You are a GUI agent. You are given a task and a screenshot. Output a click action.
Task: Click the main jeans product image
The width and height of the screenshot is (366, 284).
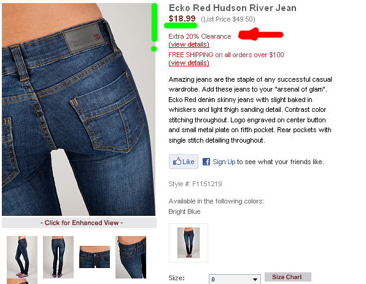[x=79, y=109]
